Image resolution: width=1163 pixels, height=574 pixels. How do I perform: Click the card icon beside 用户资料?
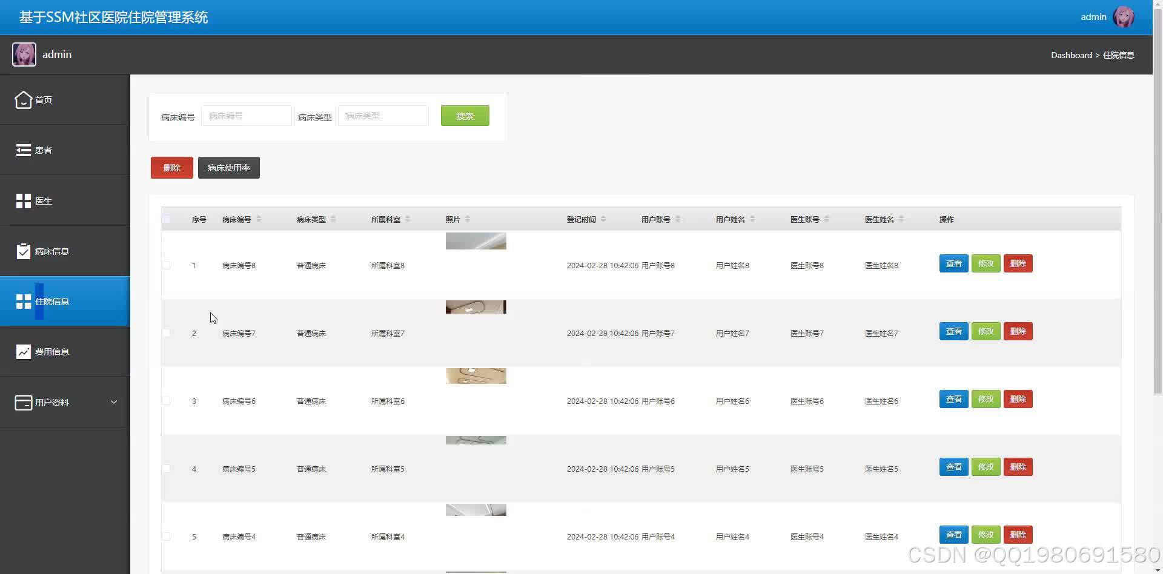[x=23, y=403]
